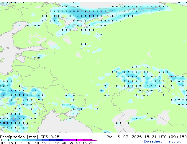Viewport: 187px width, 144px height.
Task: Click the weatheronline.co.uk link
Action: coord(162,141)
